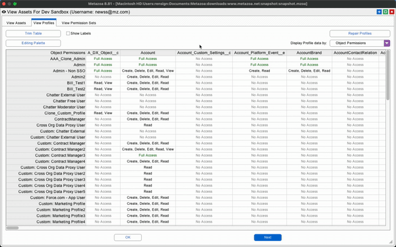Select the Custom: Contract Manager3 row header
396x247 pixels.
pos(46,155)
